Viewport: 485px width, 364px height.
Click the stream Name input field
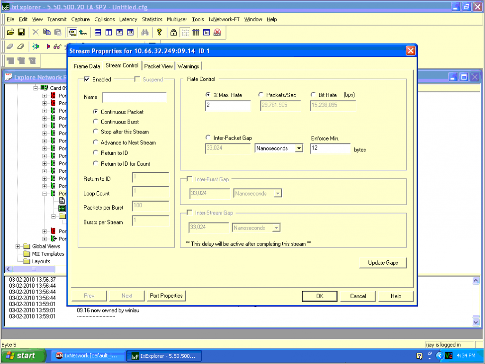pyautogui.click(x=135, y=98)
